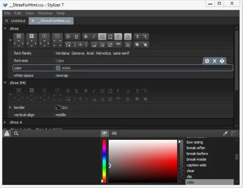243x188 pixels.
Task: Click the plus icon beside .dtree toolbar
Action: pos(10,40)
